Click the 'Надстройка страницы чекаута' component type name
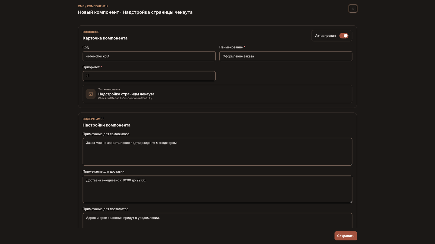 (x=126, y=94)
